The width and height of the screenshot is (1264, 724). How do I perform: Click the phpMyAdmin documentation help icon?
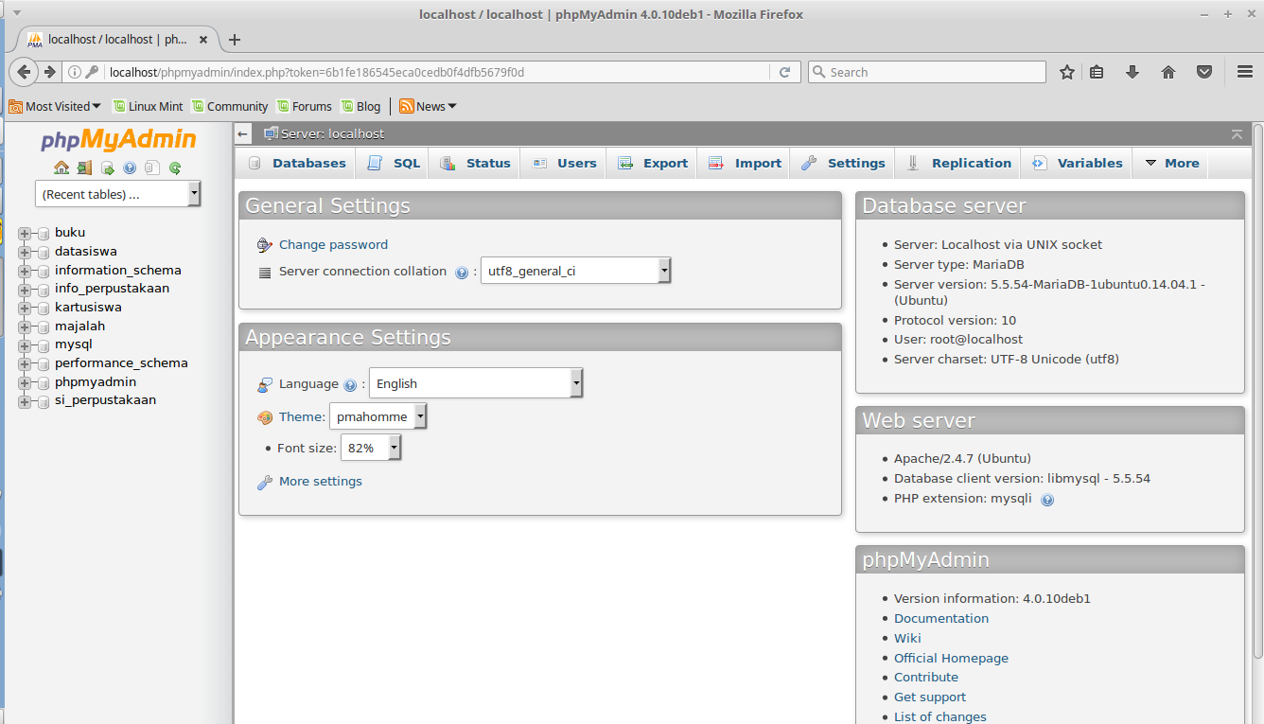130,168
